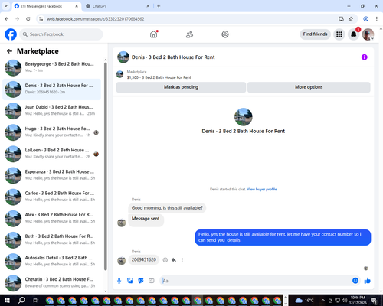Click the conversation list scrollbar

(x=106, y=166)
